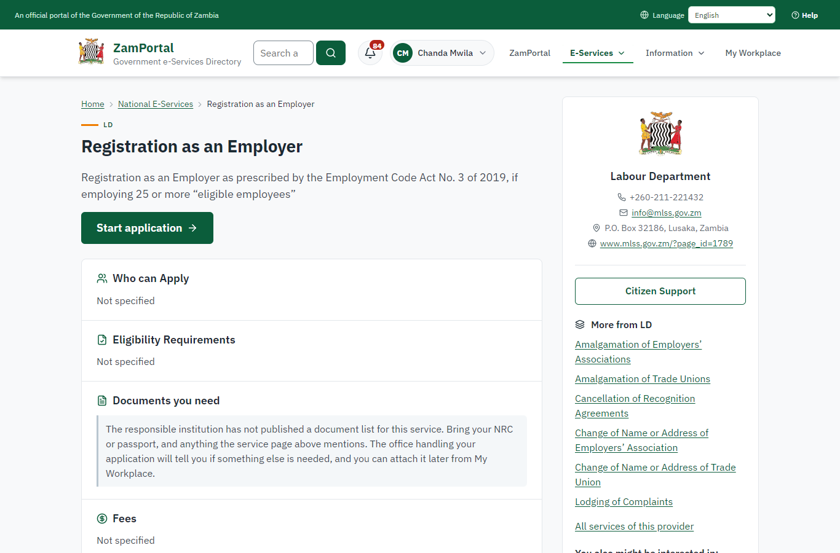
Task: Select the Registration as an Employer page heading
Action: coord(192,146)
